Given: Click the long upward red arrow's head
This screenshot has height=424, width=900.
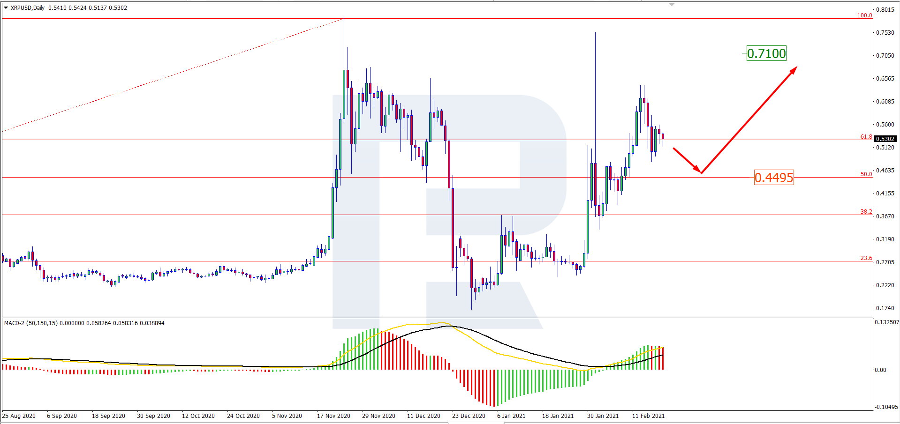Looking at the screenshot, I should (793, 70).
